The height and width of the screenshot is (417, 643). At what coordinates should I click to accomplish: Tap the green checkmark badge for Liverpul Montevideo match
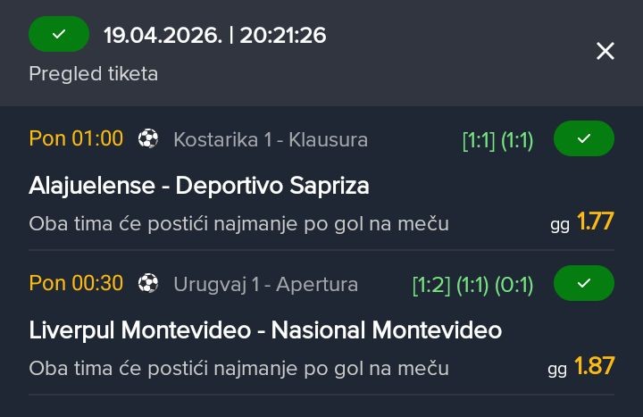(584, 284)
